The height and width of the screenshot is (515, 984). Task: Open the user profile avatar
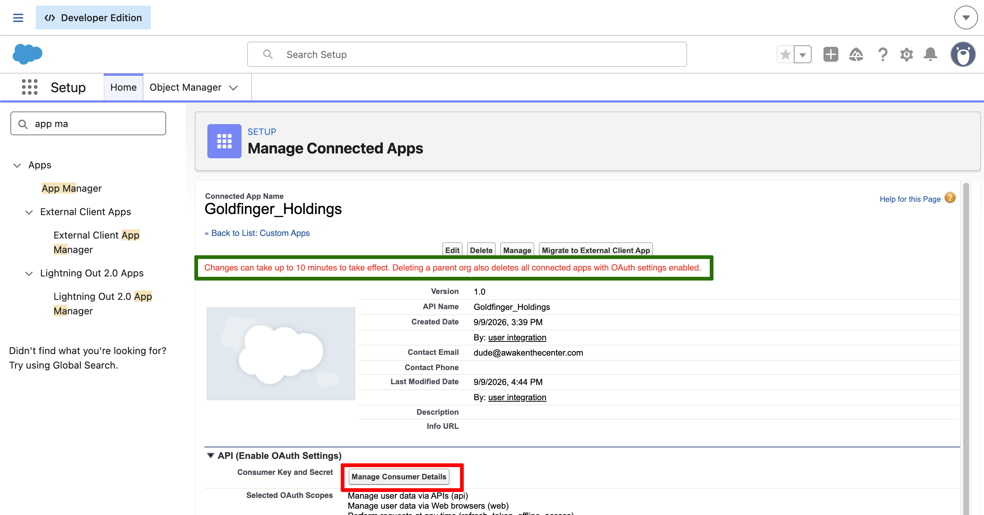[962, 54]
